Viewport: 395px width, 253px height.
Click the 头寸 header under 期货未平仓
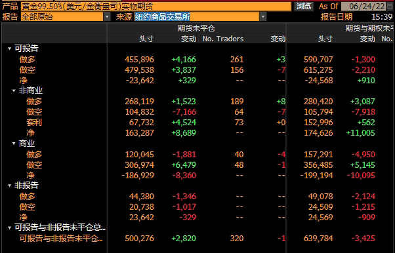[146, 39]
